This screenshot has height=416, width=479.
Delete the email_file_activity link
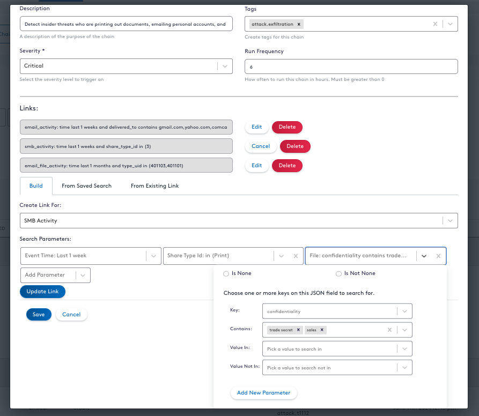[x=287, y=166]
